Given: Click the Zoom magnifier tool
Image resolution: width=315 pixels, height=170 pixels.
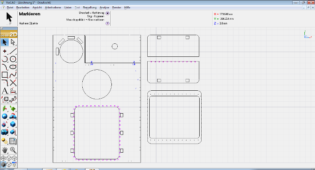Looking at the screenshot, I should pyautogui.click(x=13, y=150).
